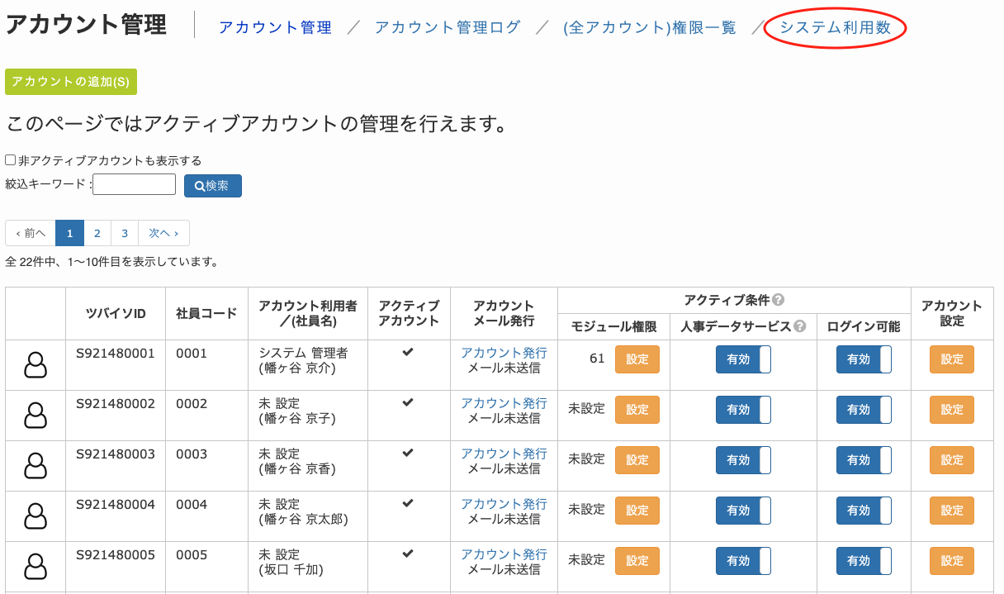Open アカウント設定 button for employee 0003
1004x594 pixels.
[952, 460]
